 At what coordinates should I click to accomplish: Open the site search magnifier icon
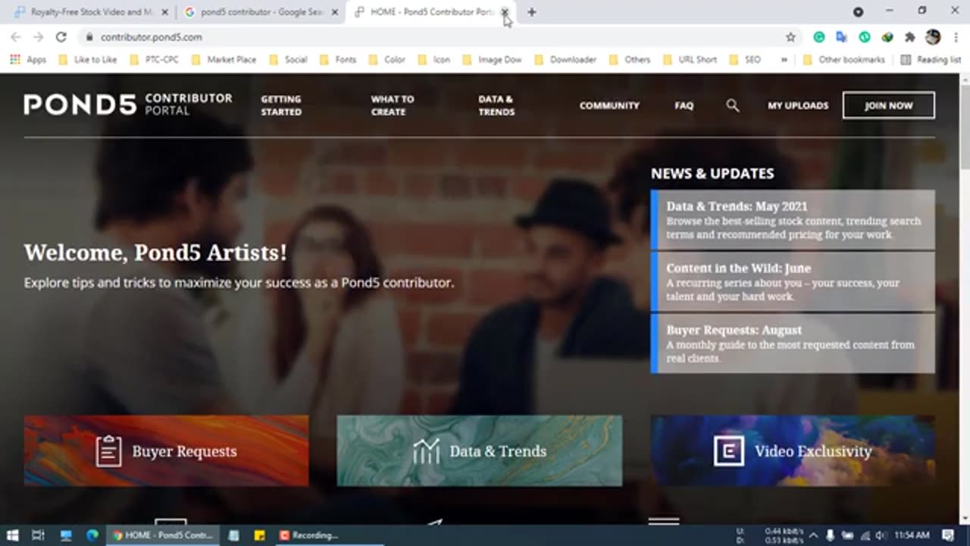pos(732,105)
